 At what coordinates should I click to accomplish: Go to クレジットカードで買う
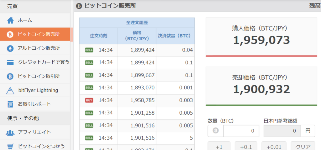click(35, 62)
